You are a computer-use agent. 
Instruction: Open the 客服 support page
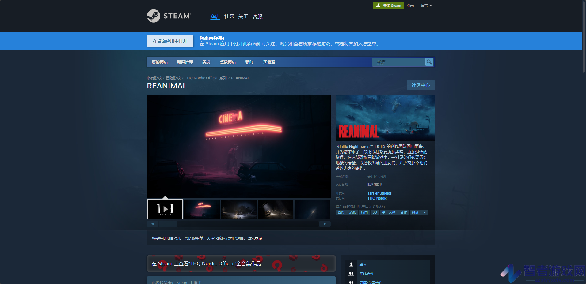257,17
